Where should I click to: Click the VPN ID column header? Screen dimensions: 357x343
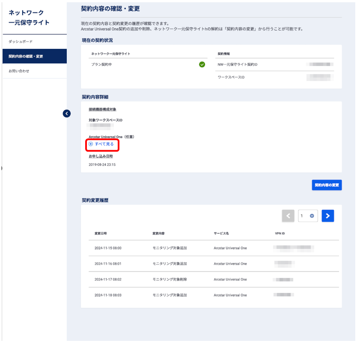(280, 233)
